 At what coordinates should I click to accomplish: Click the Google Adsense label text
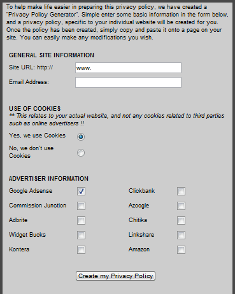(x=31, y=191)
